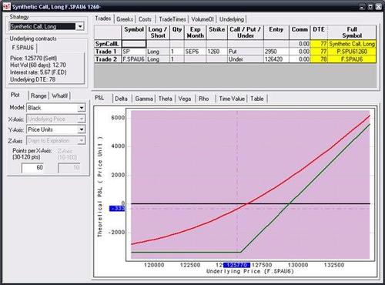Open the WhatIf tab
Screen dimensions: 385x285
[59, 96]
